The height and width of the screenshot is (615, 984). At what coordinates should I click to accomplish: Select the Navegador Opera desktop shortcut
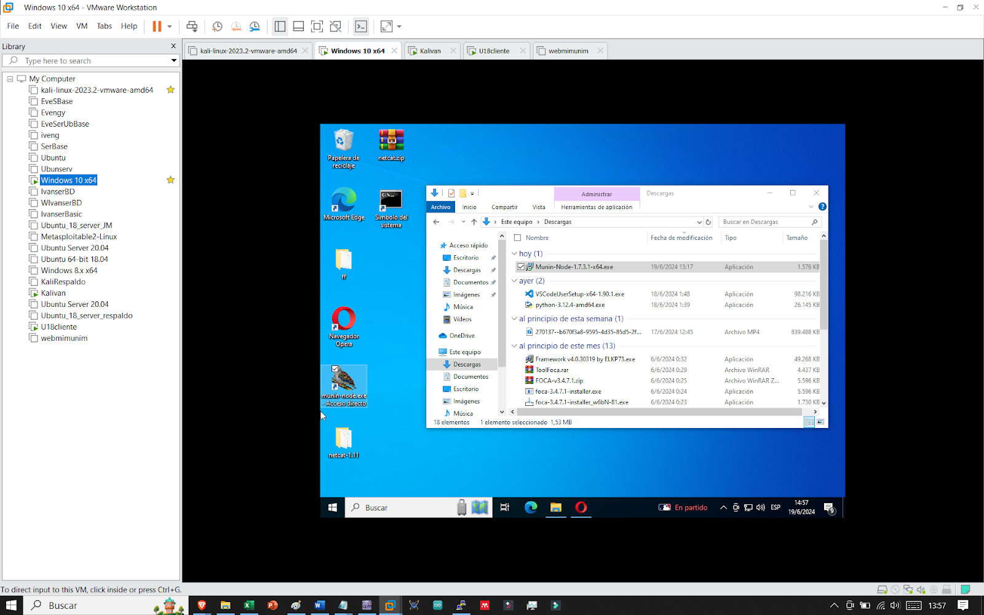tap(344, 327)
